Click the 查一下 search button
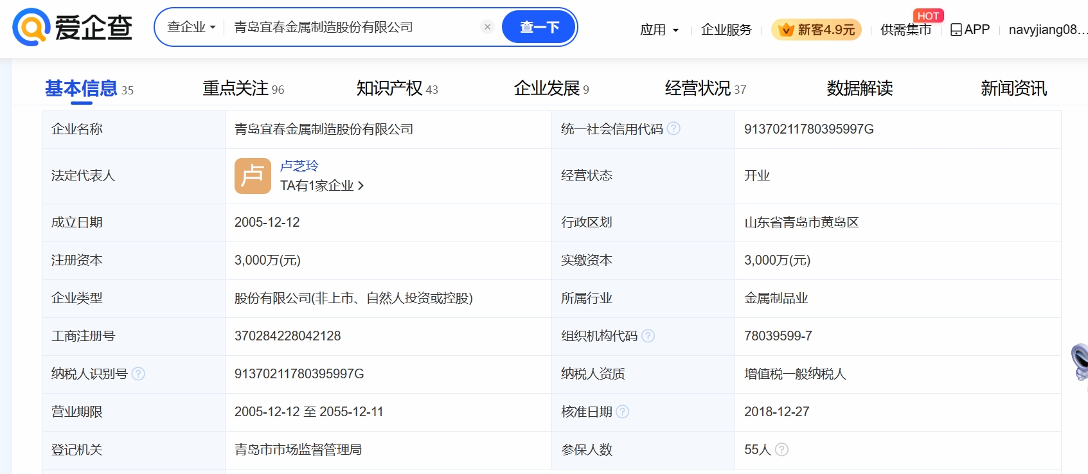 [539, 27]
